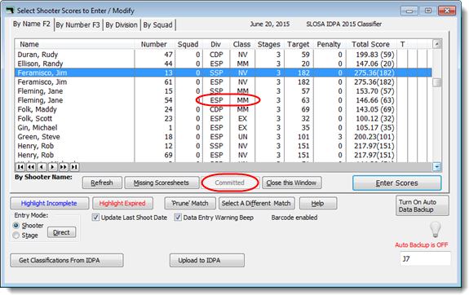Click the auto backup light bulb icon
Viewport: 469px width, 295px height.
(436, 229)
